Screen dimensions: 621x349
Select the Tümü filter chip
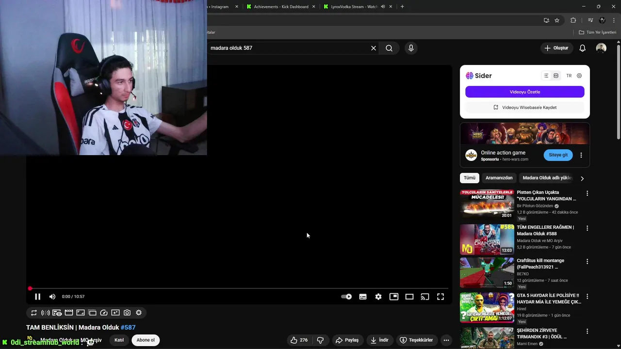point(470,178)
